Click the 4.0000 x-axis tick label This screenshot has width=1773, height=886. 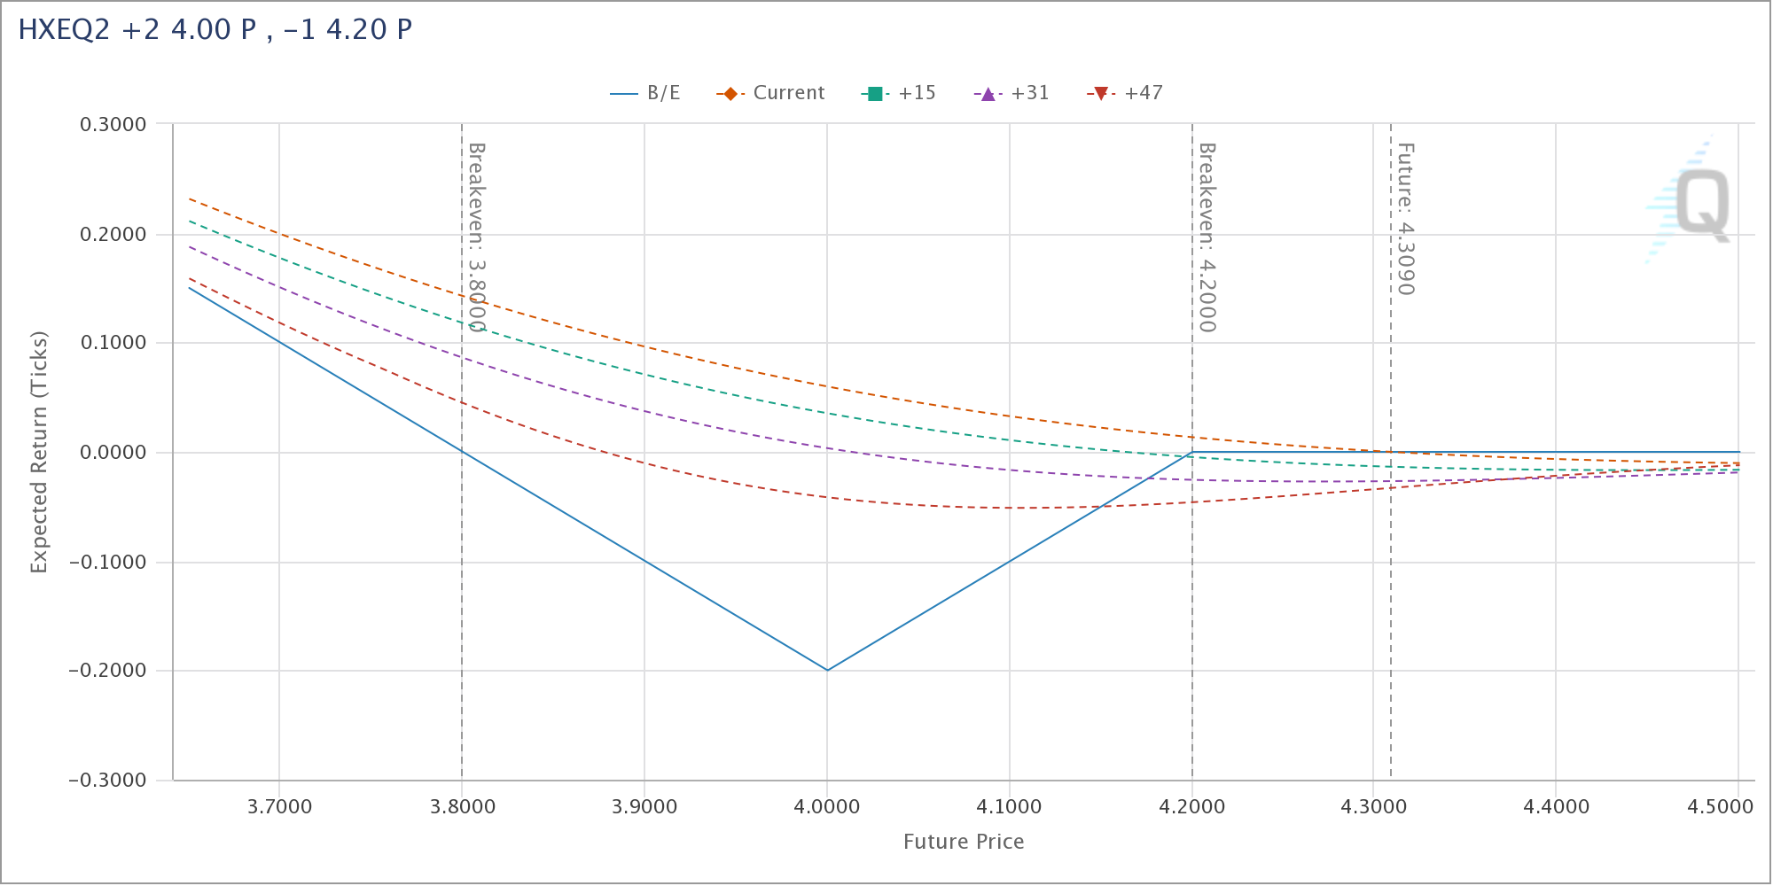(827, 807)
